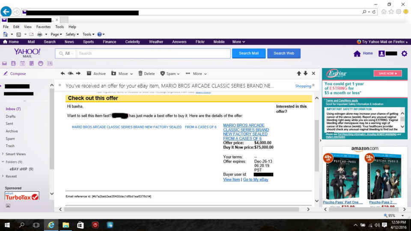Screen dimensions: 411x231
Task: Go to next message down arrow
Action: pos(306,74)
